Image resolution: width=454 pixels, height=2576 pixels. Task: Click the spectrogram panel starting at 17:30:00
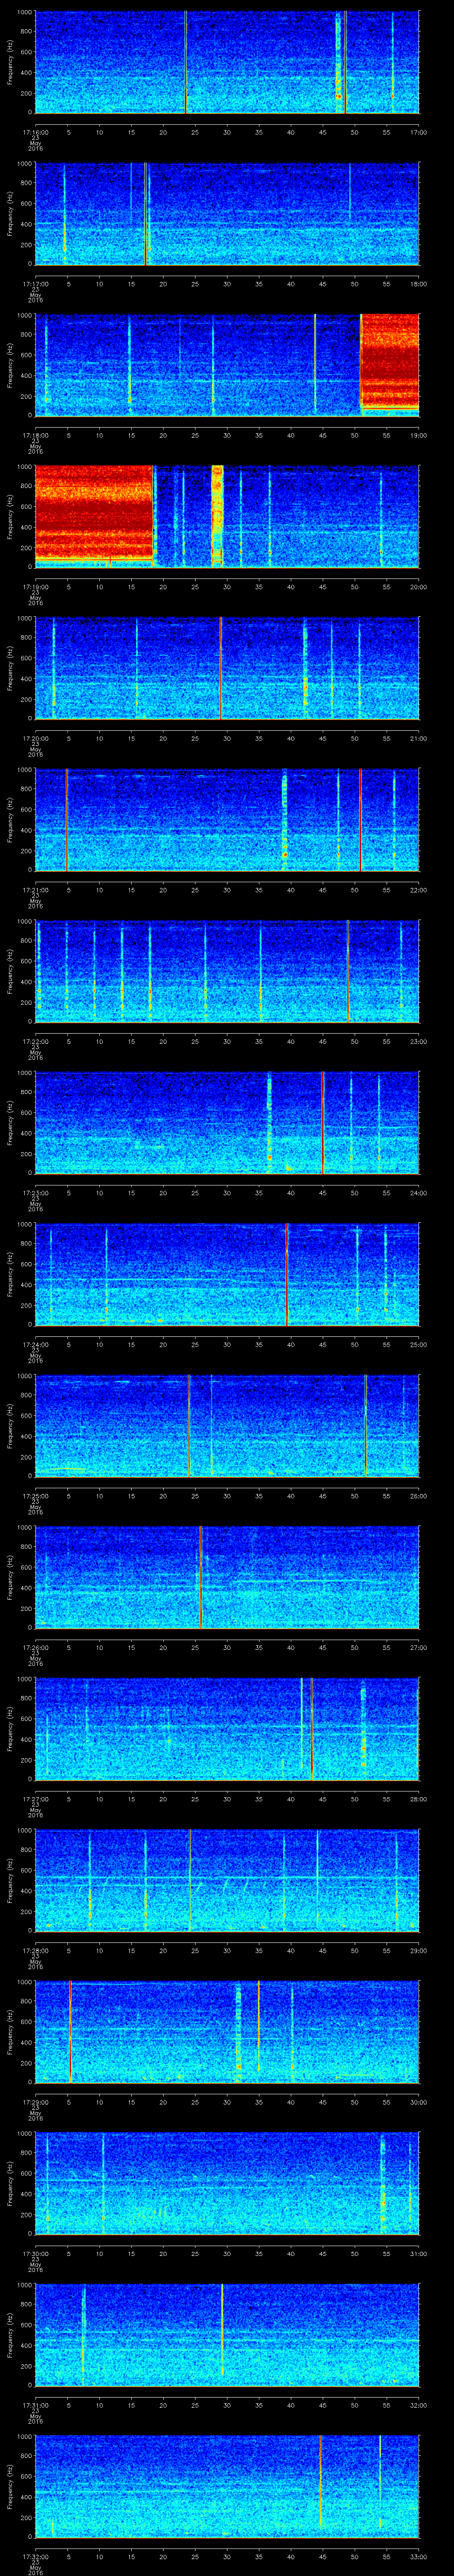click(227, 2184)
